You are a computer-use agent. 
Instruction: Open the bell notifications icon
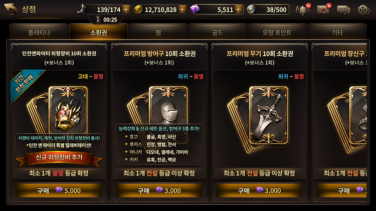pos(303,10)
